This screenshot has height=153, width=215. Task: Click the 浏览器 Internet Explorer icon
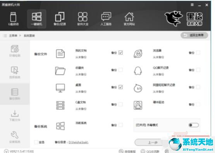(138, 54)
